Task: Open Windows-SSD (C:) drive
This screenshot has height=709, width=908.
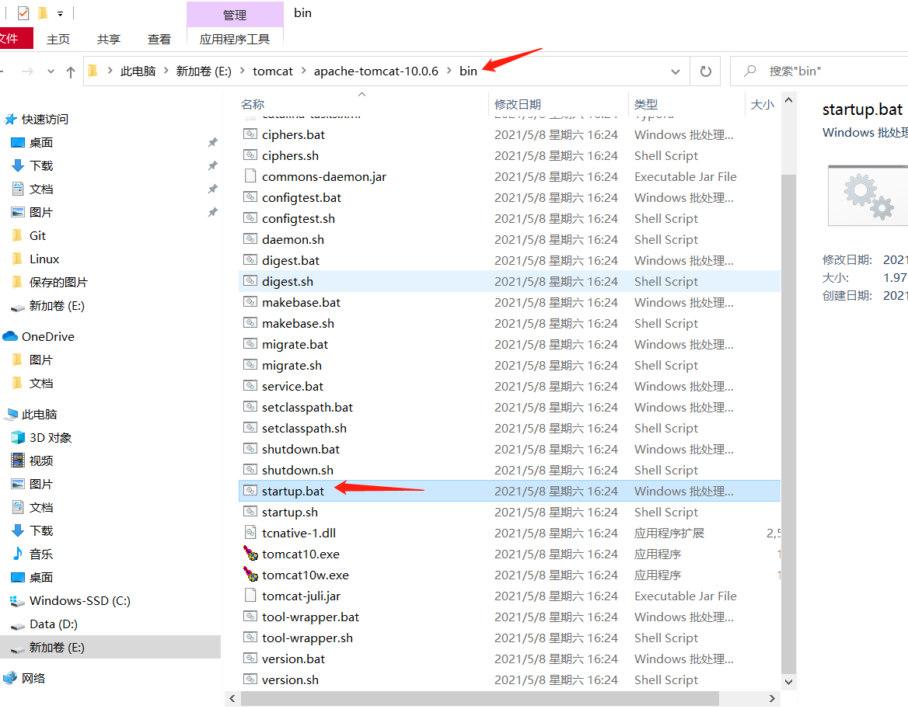Action: click(80, 601)
